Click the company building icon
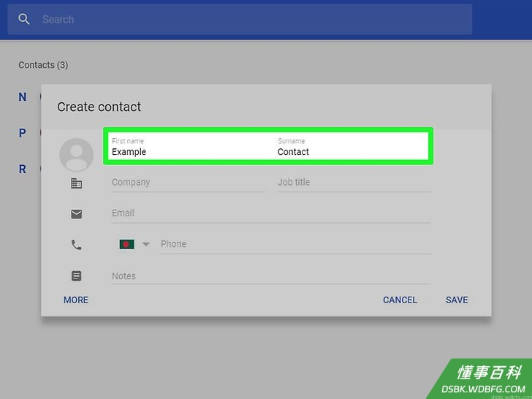The image size is (532, 399). [x=76, y=183]
